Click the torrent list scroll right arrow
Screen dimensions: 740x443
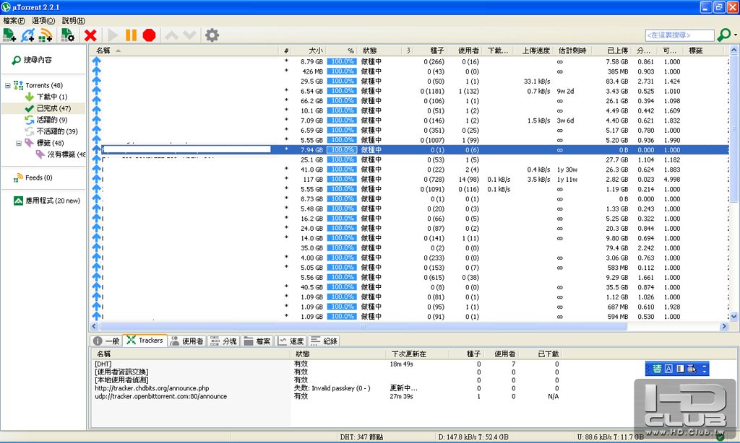click(x=724, y=326)
